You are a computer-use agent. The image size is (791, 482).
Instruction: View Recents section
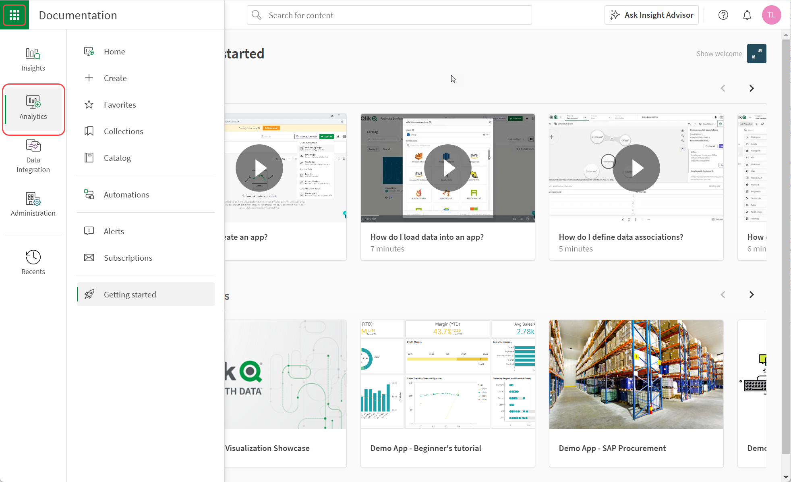33,262
